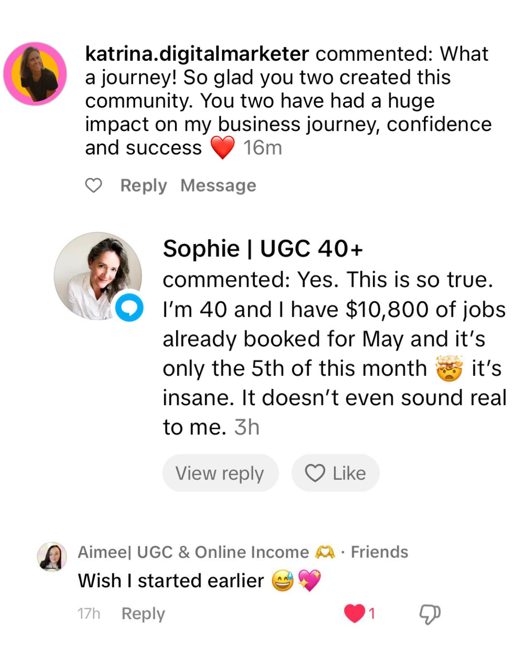521x651 pixels.
Task: Click the exploding head emoji
Action: tap(449, 369)
